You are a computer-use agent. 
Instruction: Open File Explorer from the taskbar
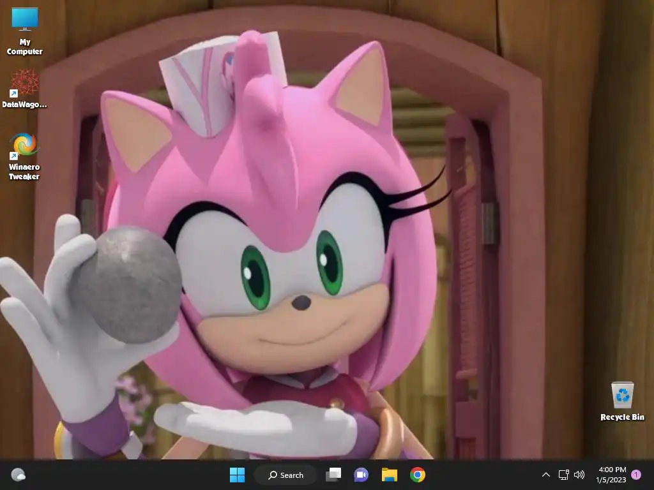click(x=389, y=475)
